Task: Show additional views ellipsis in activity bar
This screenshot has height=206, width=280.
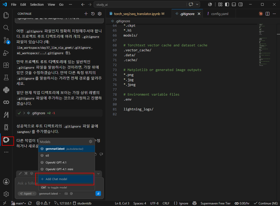Action: point(6,152)
